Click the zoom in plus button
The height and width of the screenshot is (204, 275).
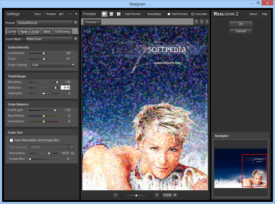[157, 195]
